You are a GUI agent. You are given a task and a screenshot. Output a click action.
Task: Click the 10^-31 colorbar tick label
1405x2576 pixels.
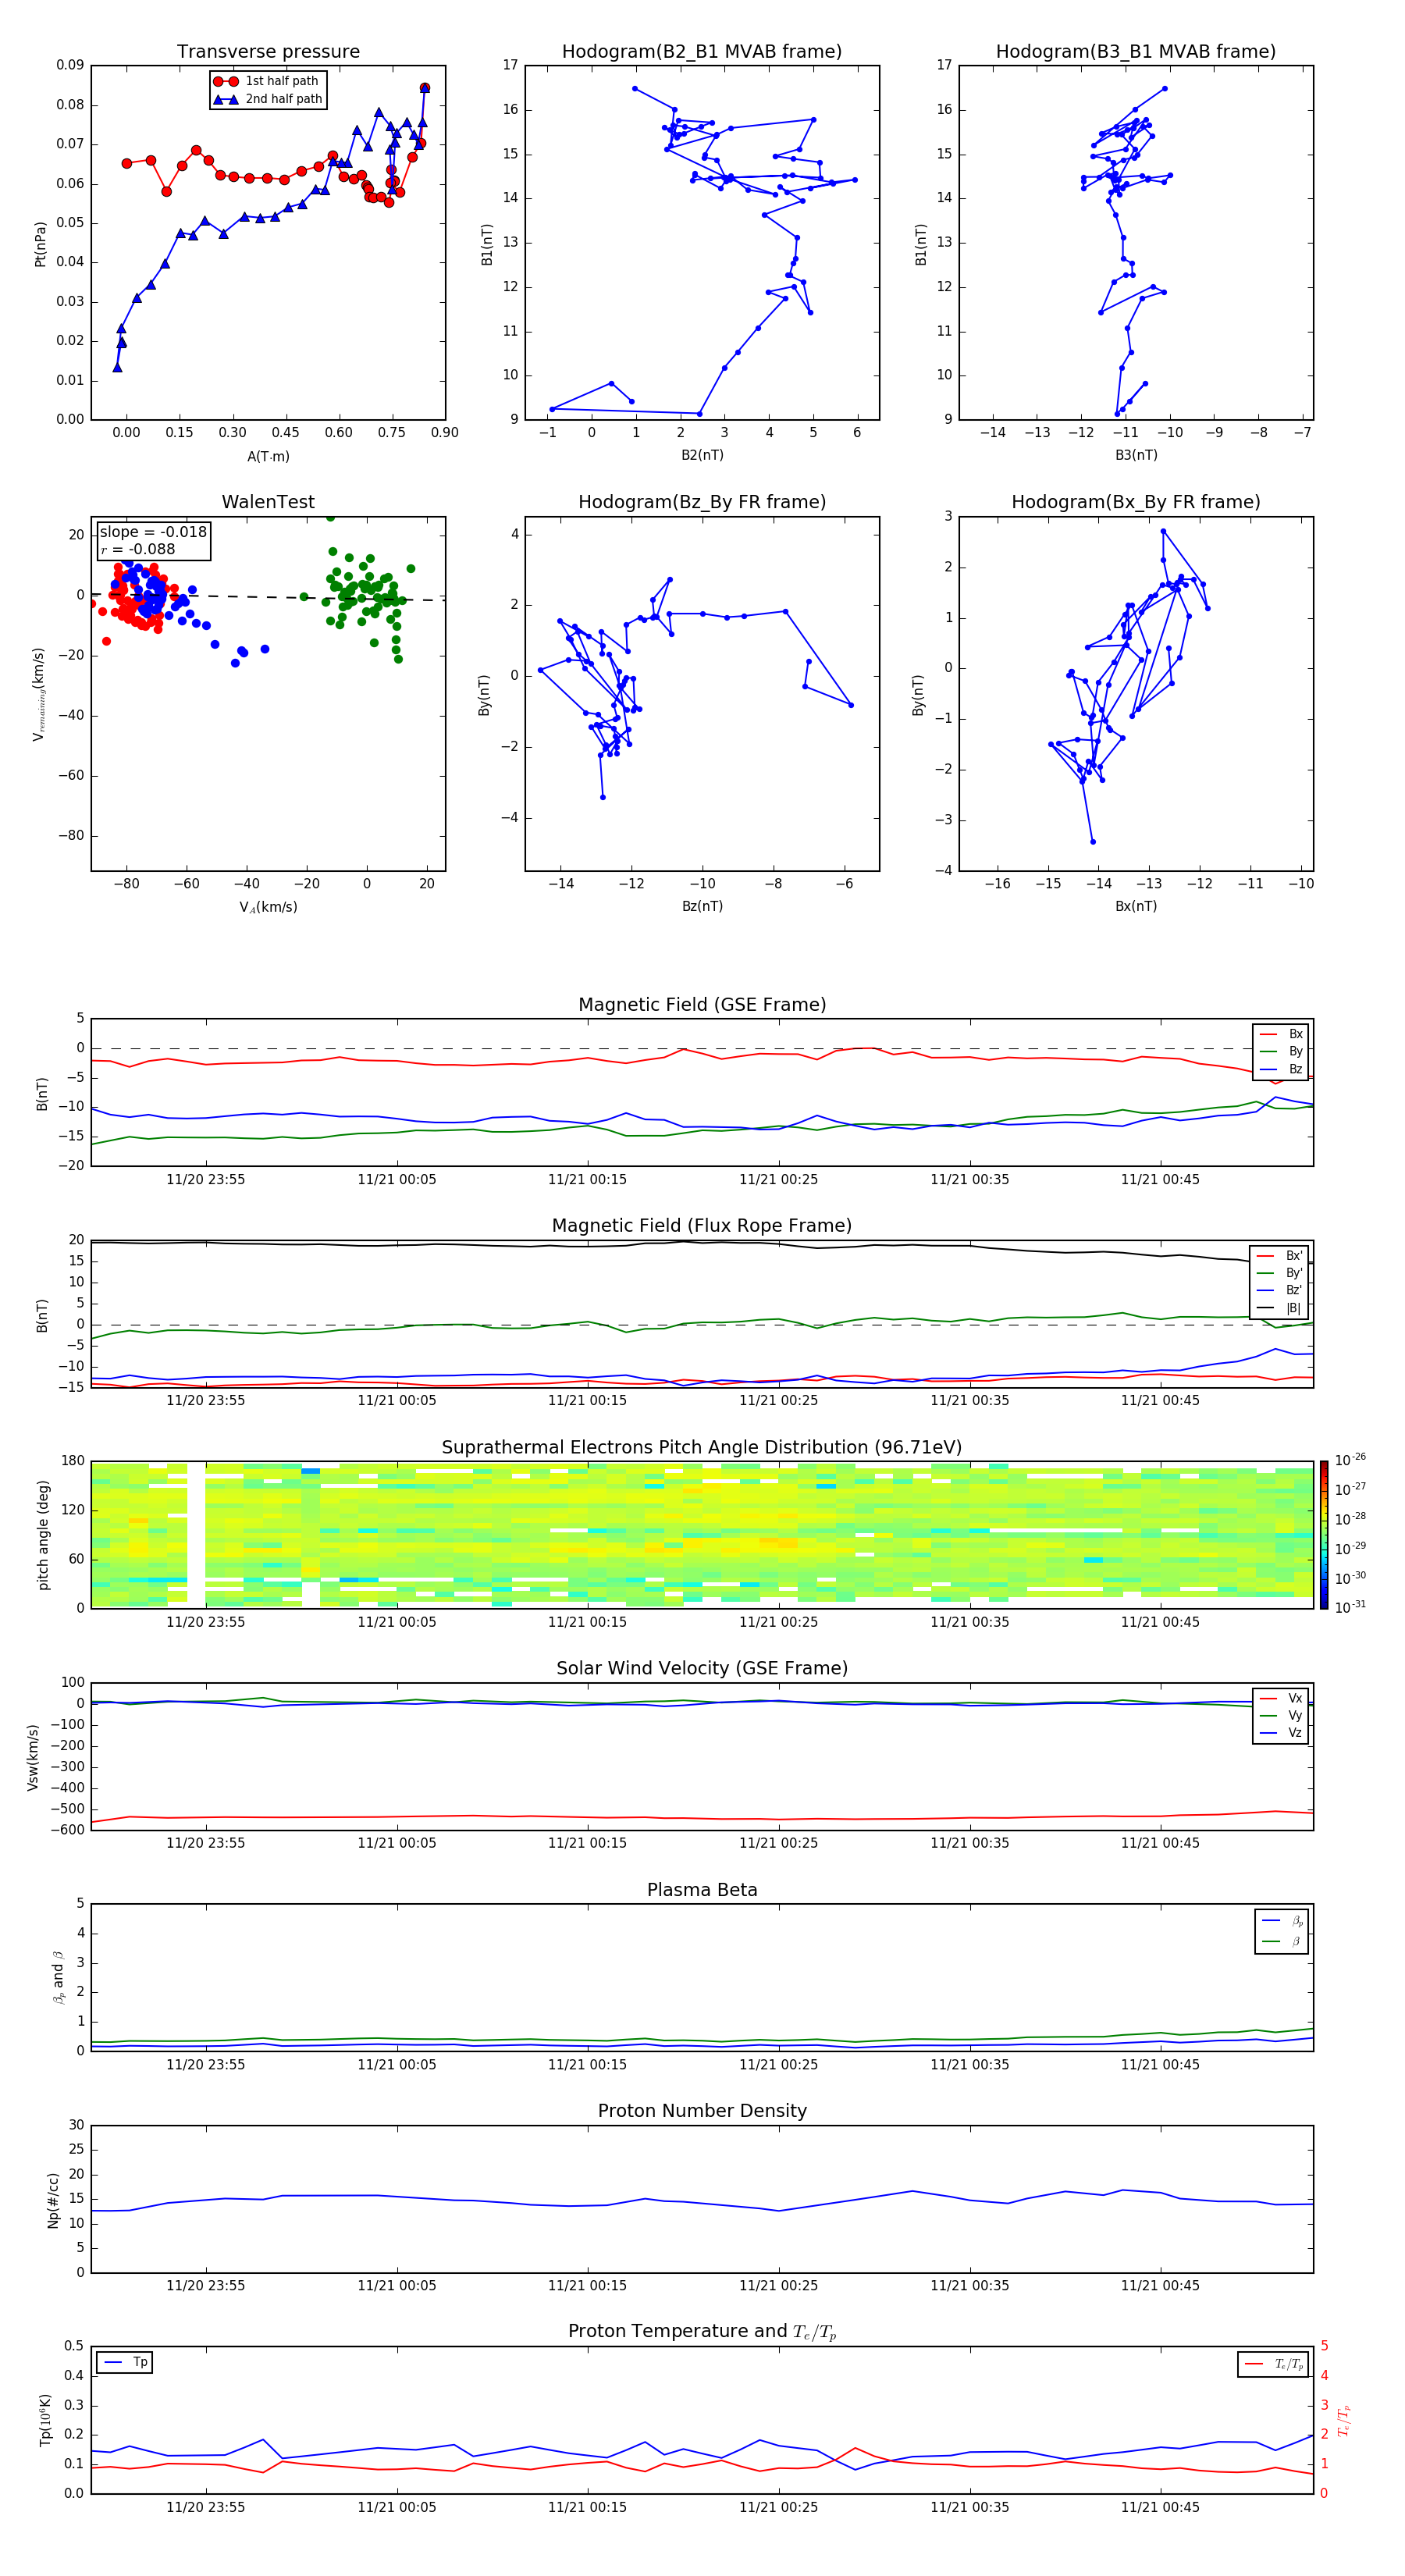1350,1607
